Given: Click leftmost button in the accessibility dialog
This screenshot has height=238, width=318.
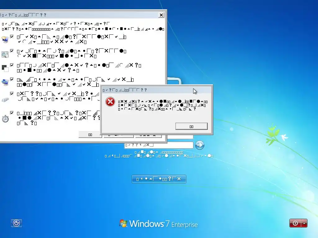Looking at the screenshot, I should pyautogui.click(x=90, y=134).
